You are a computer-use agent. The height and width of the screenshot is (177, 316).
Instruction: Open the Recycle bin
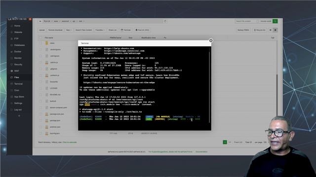[260, 30]
